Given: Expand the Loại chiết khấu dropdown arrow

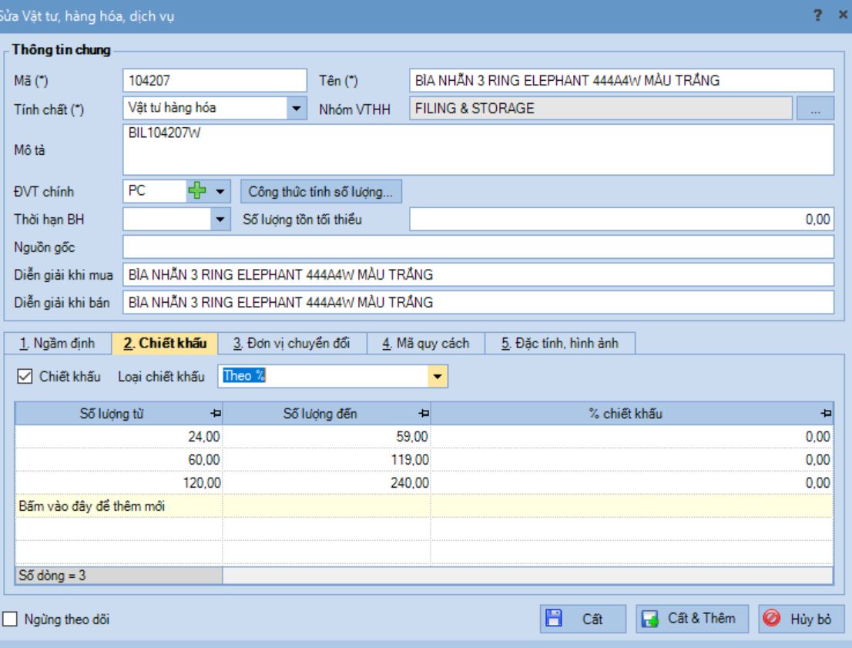Looking at the screenshot, I should [x=438, y=376].
